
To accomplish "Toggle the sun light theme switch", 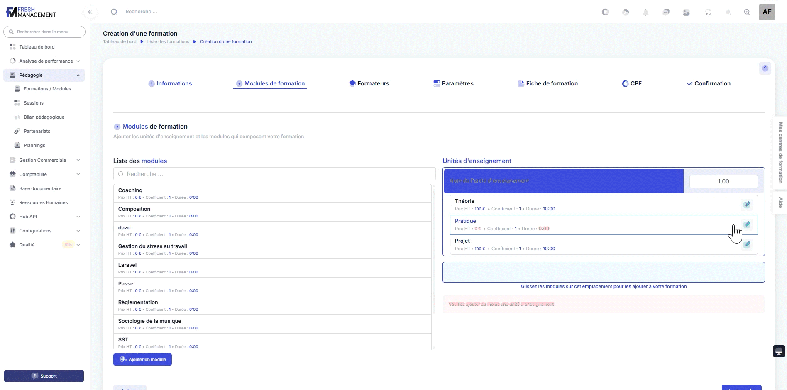I will click(728, 12).
